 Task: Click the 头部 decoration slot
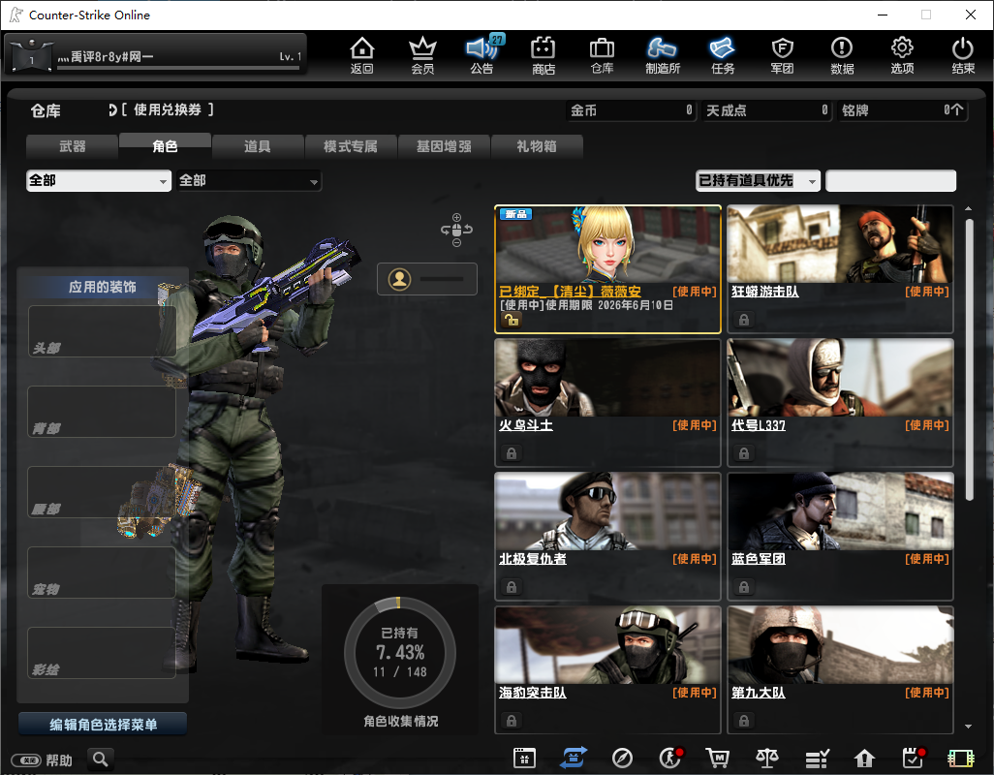tap(102, 330)
